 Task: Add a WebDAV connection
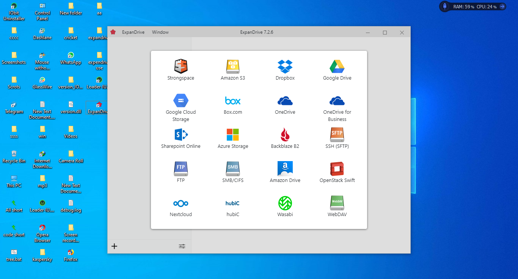coord(337,207)
